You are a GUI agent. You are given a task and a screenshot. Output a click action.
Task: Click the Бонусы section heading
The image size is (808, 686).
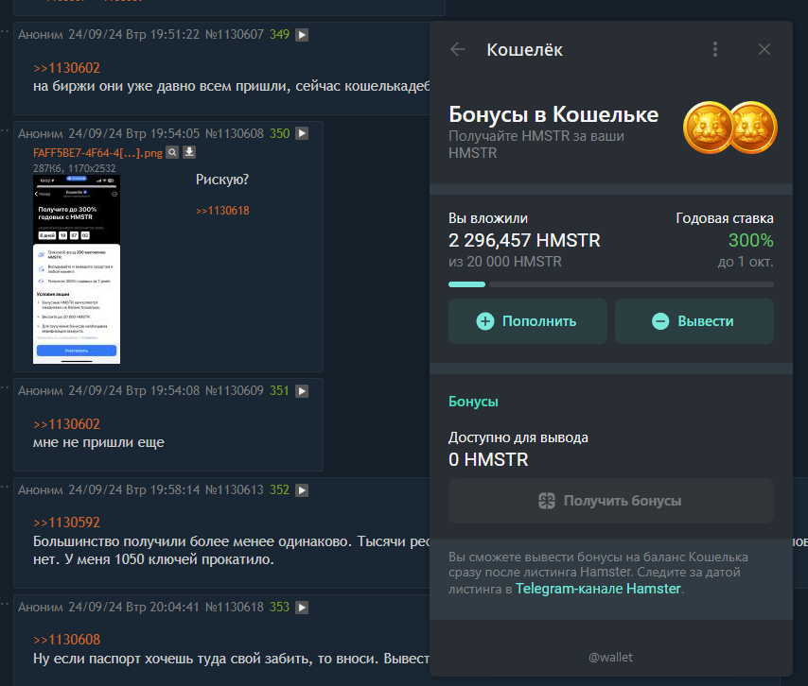473,402
